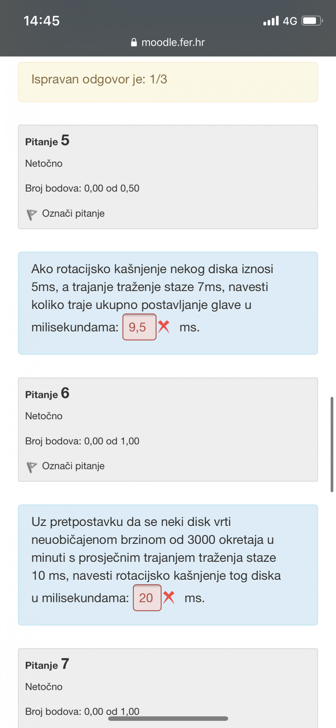Tap the battery icon in status bar
The width and height of the screenshot is (336, 728).
coord(312,21)
